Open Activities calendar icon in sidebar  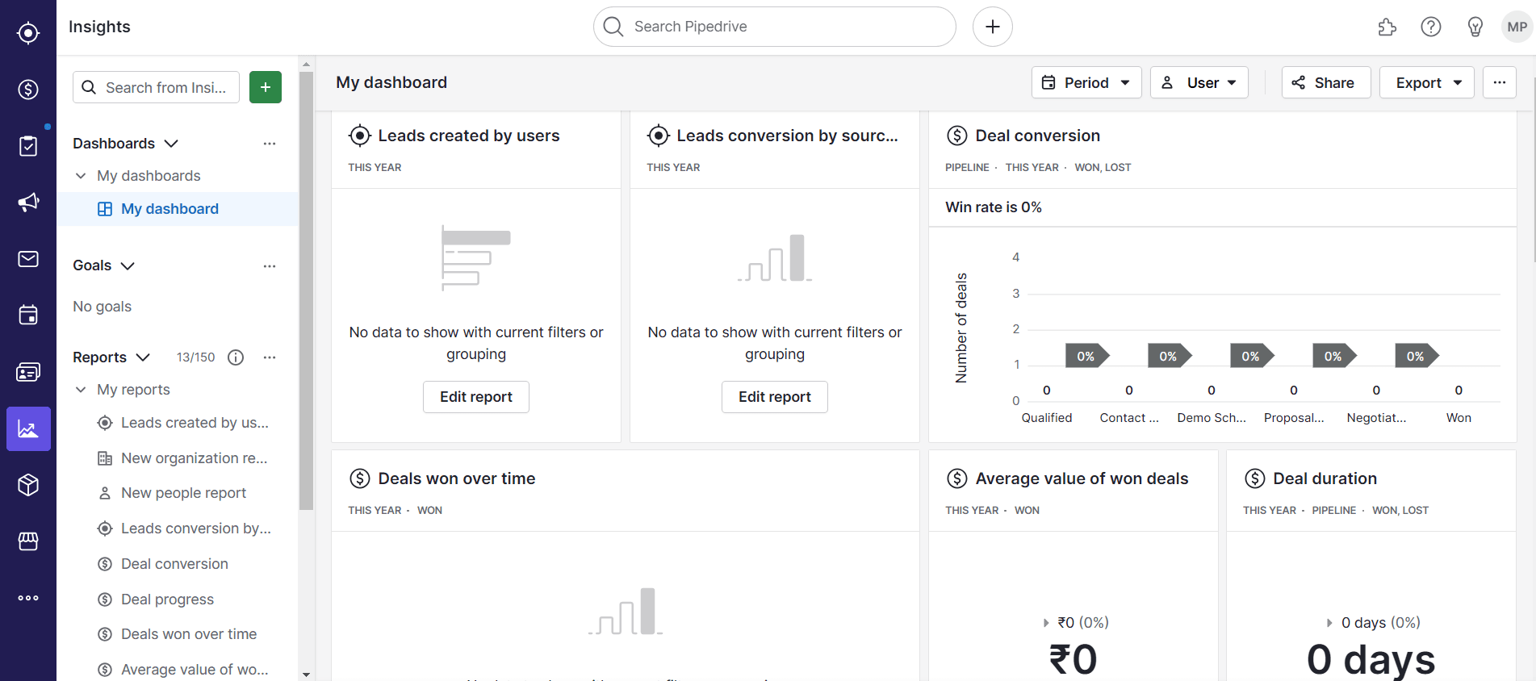click(x=28, y=315)
